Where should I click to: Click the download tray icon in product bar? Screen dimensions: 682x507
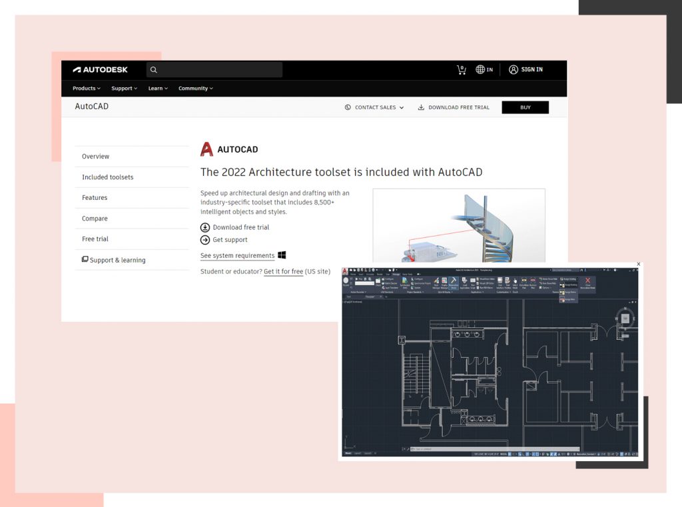click(421, 107)
